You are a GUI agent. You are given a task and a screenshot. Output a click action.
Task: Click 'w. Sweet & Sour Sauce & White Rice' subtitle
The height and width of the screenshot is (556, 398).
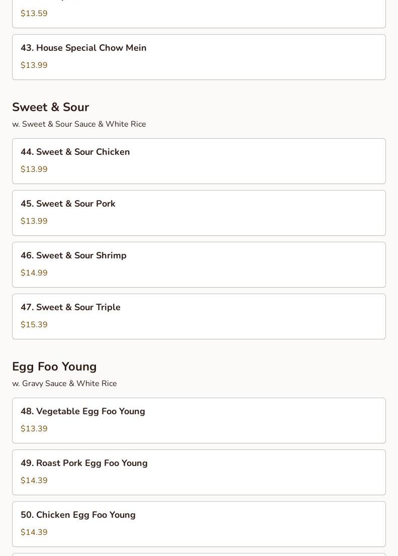(79, 124)
